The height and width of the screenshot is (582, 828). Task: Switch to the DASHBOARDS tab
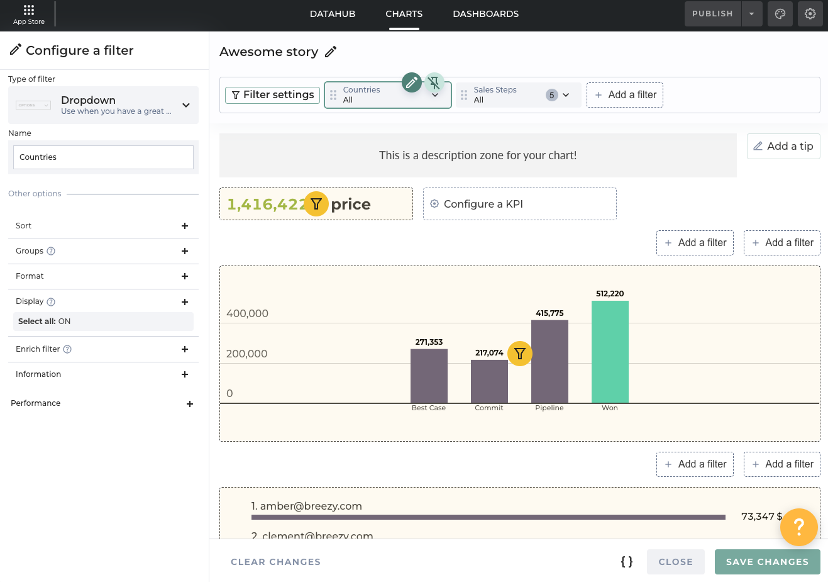coord(485,14)
